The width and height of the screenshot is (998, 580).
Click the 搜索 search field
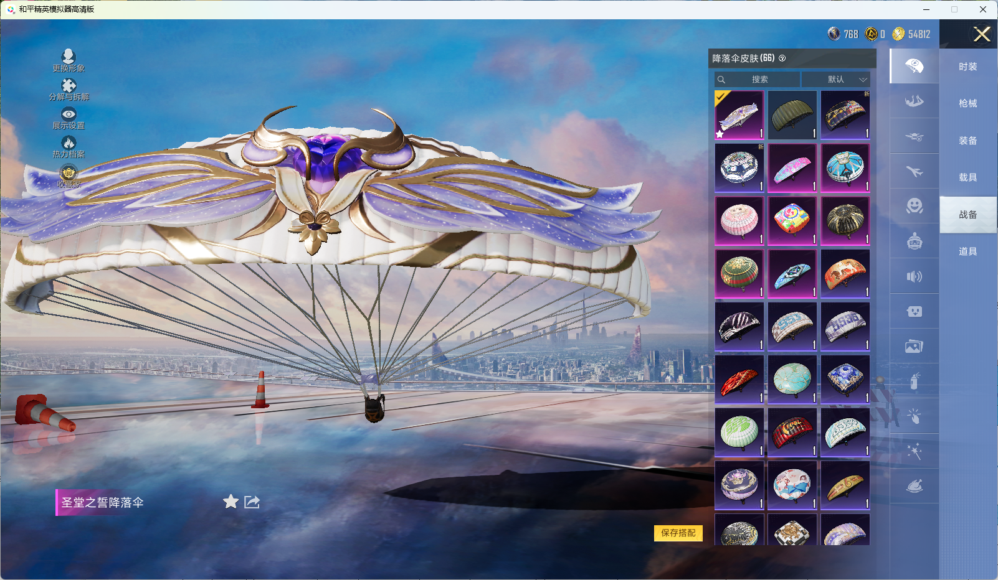coord(758,80)
